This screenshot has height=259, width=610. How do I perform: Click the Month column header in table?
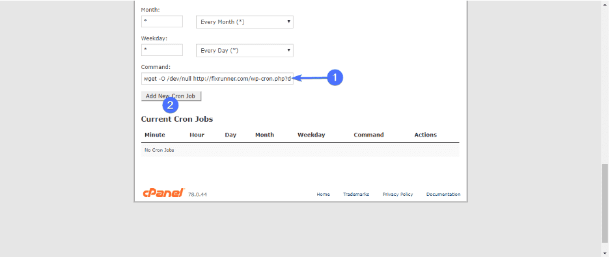[x=264, y=135]
